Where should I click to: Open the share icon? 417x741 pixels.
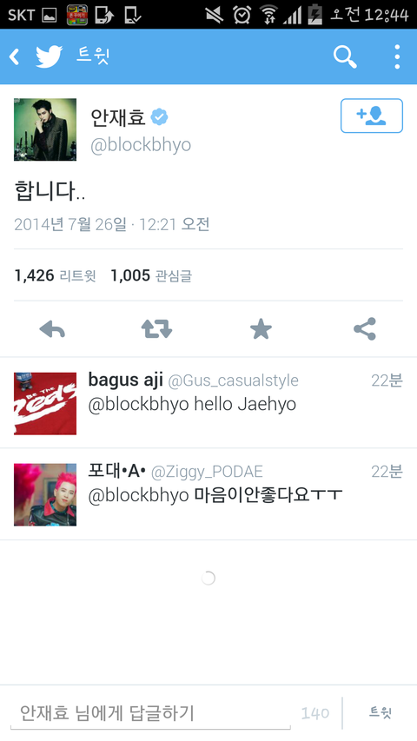pyautogui.click(x=365, y=329)
